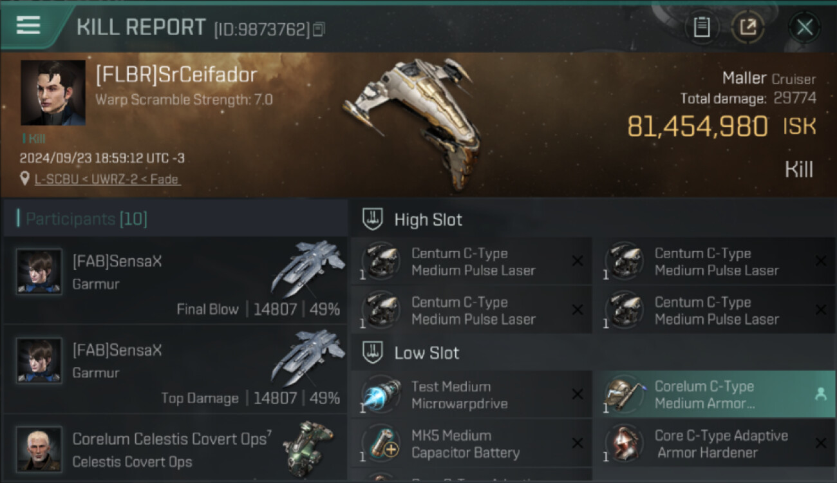Click the clipboard copy report icon

click(x=702, y=27)
